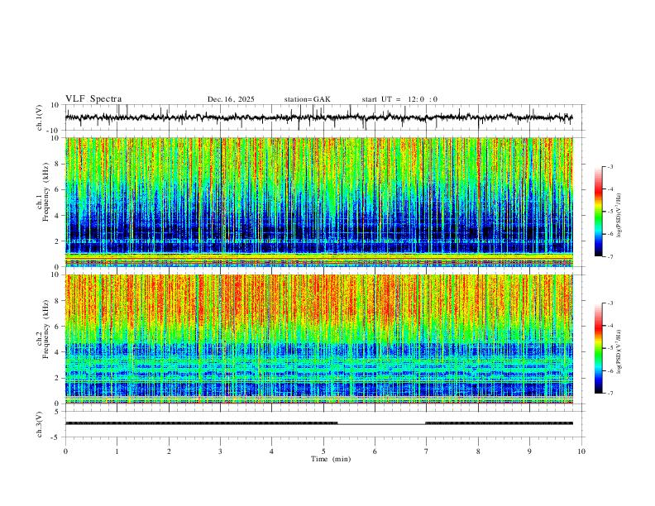This screenshot has width=655, height=506.
Task: Click the "start UT = 12:0 :0" text
Action: 399,99
